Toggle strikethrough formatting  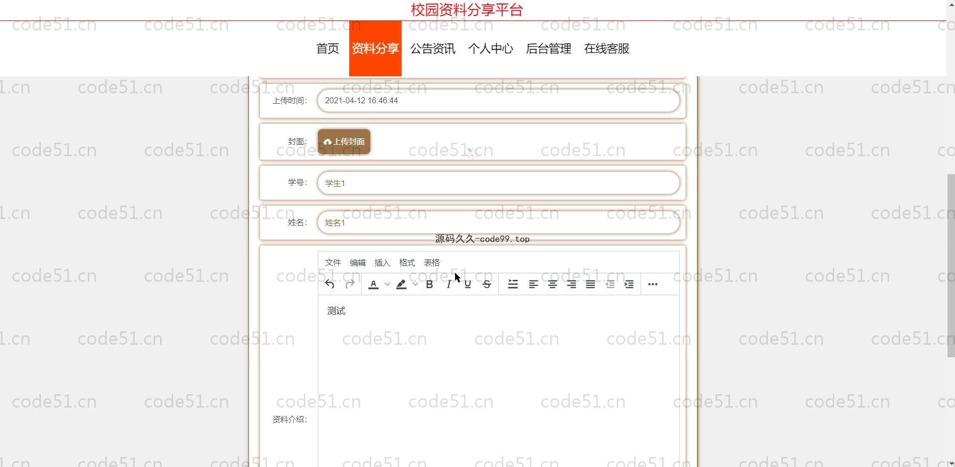pyautogui.click(x=487, y=284)
